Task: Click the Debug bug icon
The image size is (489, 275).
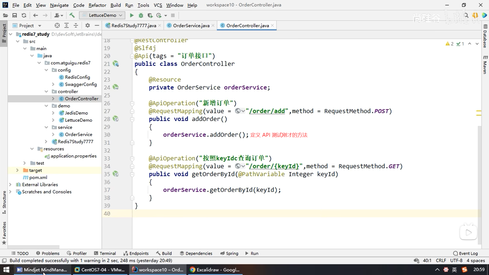Action: (x=141, y=15)
